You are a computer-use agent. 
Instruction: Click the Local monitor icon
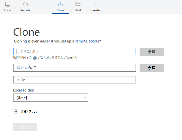click(8, 4)
